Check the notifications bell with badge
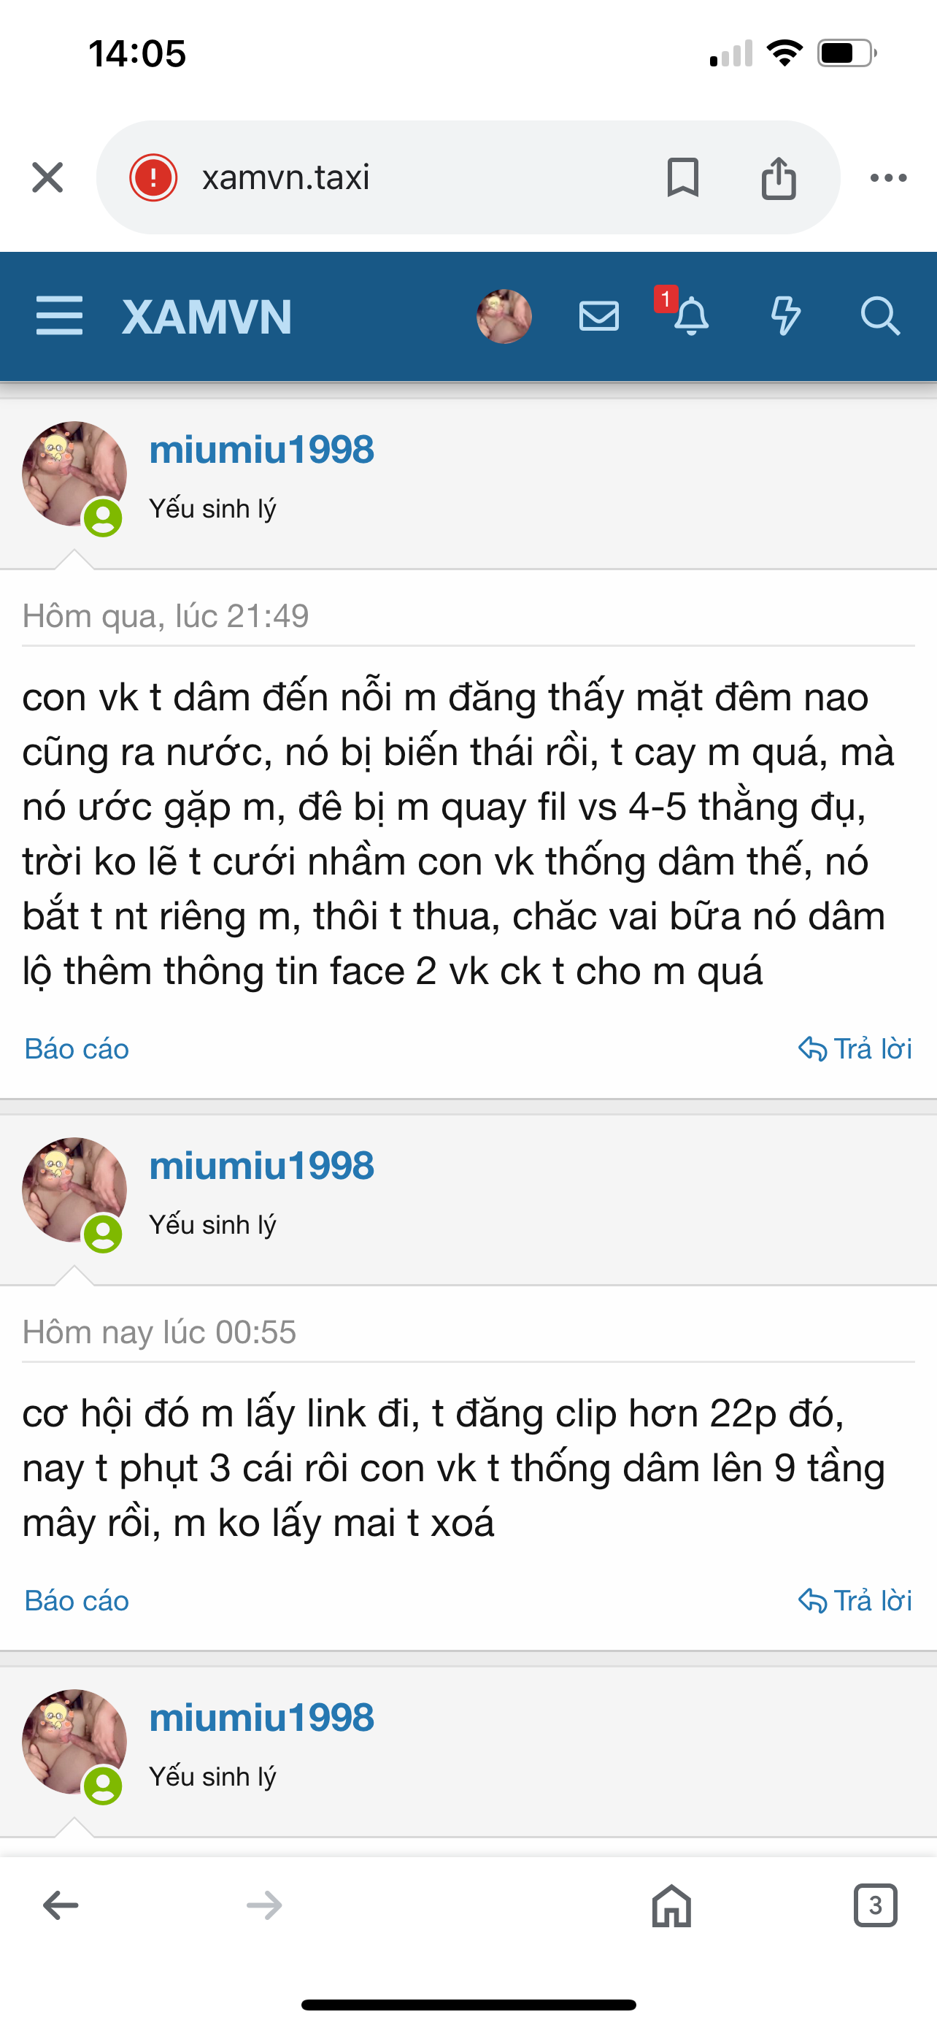 tap(686, 312)
